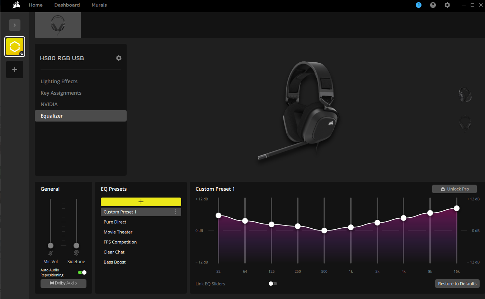The image size is (485, 299).
Task: Select Custom Preset 1 in EQ Presets
Action: [x=141, y=212]
